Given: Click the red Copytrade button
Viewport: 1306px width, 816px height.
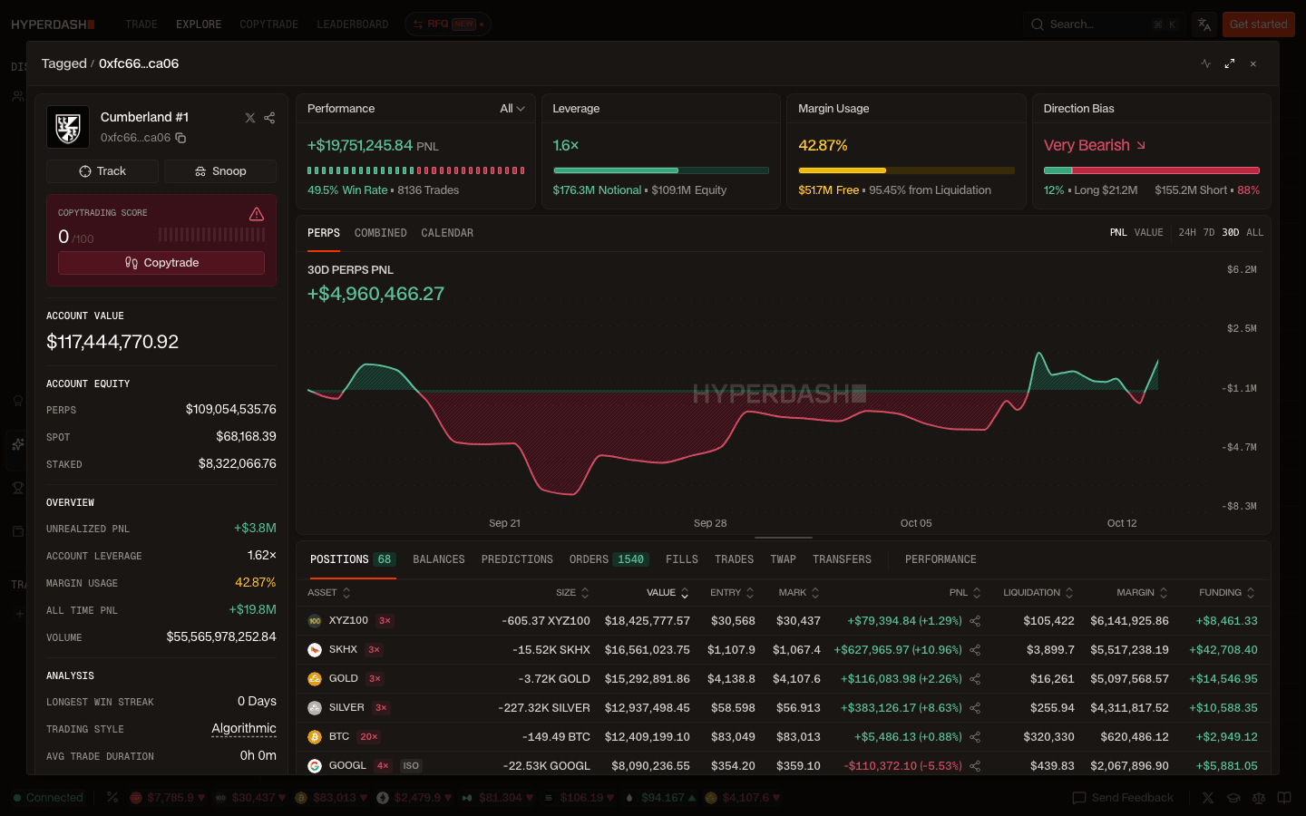Looking at the screenshot, I should [161, 263].
